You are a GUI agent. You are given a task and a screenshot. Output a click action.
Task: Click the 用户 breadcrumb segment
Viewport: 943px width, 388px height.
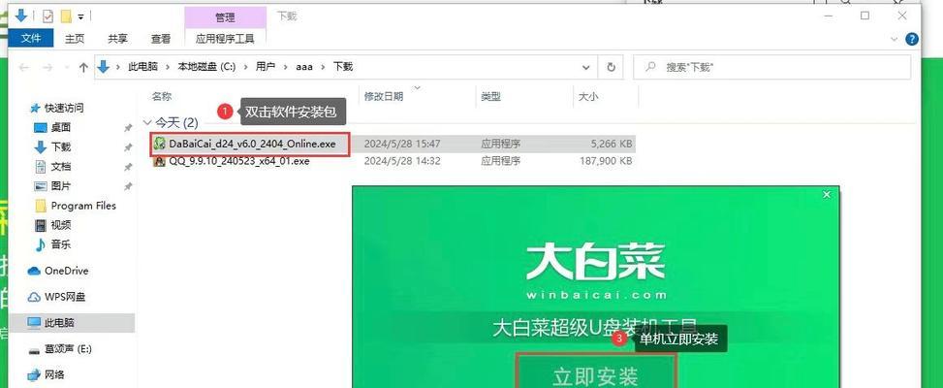266,67
